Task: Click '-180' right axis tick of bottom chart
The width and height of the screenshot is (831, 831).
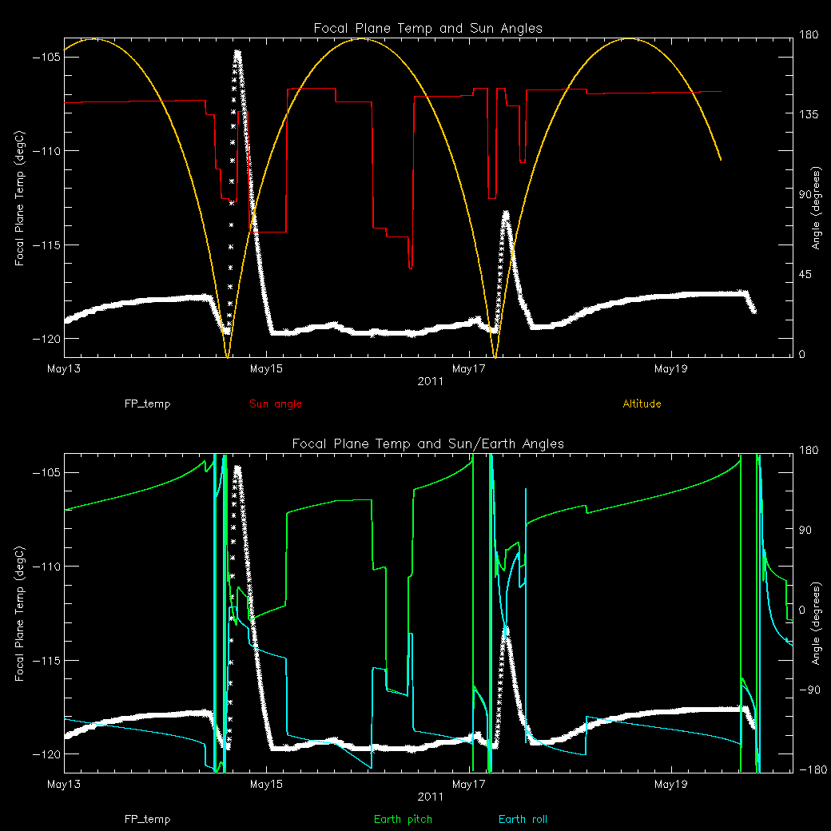Action: (x=813, y=769)
